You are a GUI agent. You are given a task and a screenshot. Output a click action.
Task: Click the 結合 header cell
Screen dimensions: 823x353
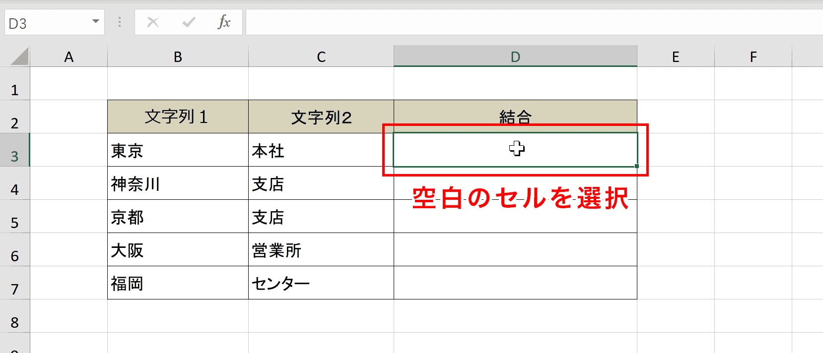point(515,117)
